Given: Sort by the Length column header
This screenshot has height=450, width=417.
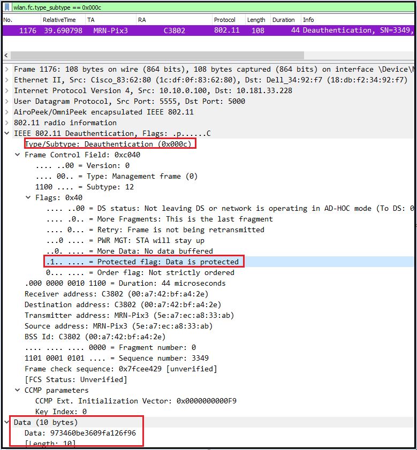Looking at the screenshot, I should click(x=258, y=20).
